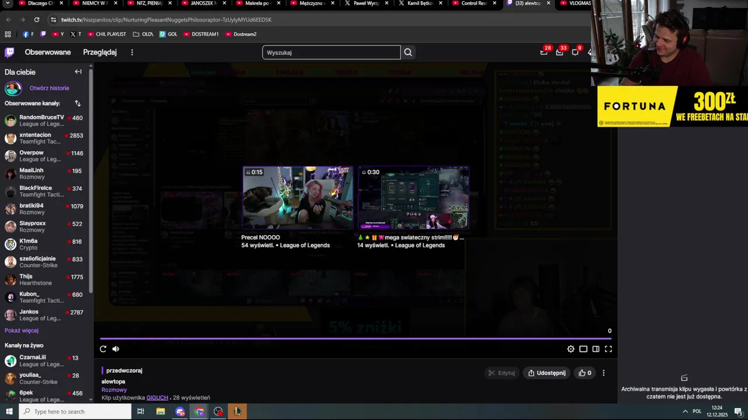Screen dimensions: 748x420
Task: Open the Przeglądaj tab
Action: [100, 52]
